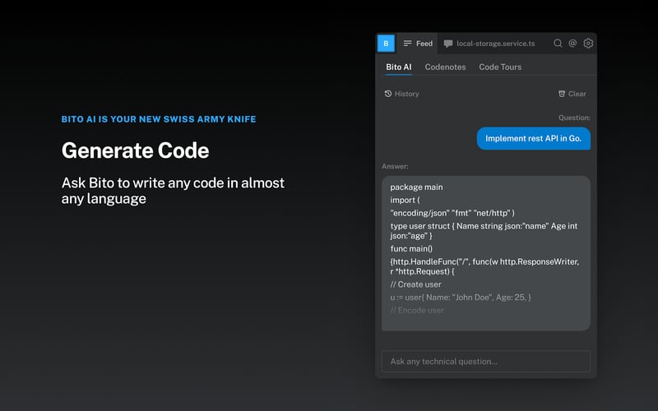
Task: Select the Bito AI tab
Action: 399,67
